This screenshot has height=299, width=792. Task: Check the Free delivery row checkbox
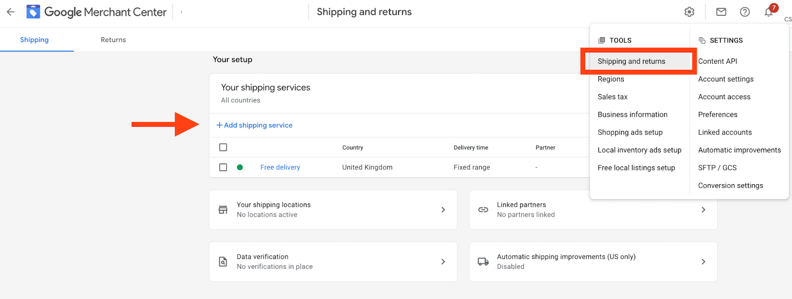(223, 167)
